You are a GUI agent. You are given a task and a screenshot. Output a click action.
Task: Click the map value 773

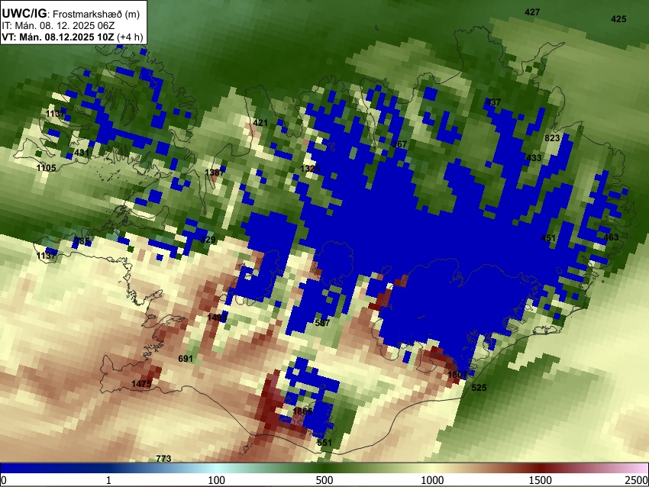[x=163, y=459]
